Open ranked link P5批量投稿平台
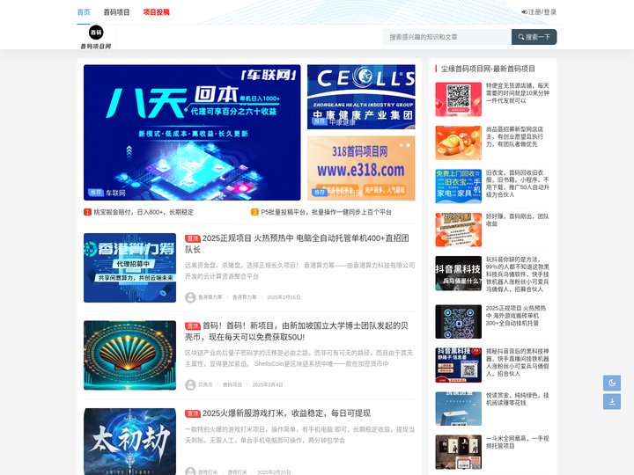Viewport: 634px width, 475px height. pyautogui.click(x=327, y=212)
